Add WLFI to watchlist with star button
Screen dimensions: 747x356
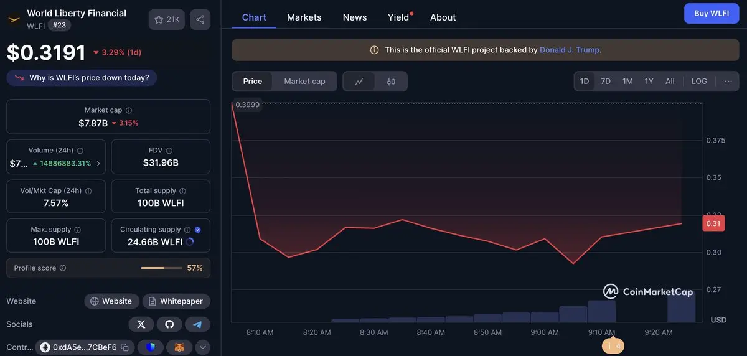pyautogui.click(x=166, y=19)
